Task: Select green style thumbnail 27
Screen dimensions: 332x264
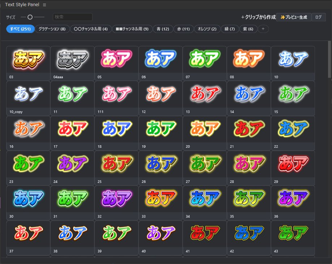Action: point(205,168)
